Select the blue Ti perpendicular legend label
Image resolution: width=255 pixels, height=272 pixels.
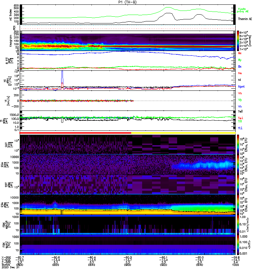240,128
